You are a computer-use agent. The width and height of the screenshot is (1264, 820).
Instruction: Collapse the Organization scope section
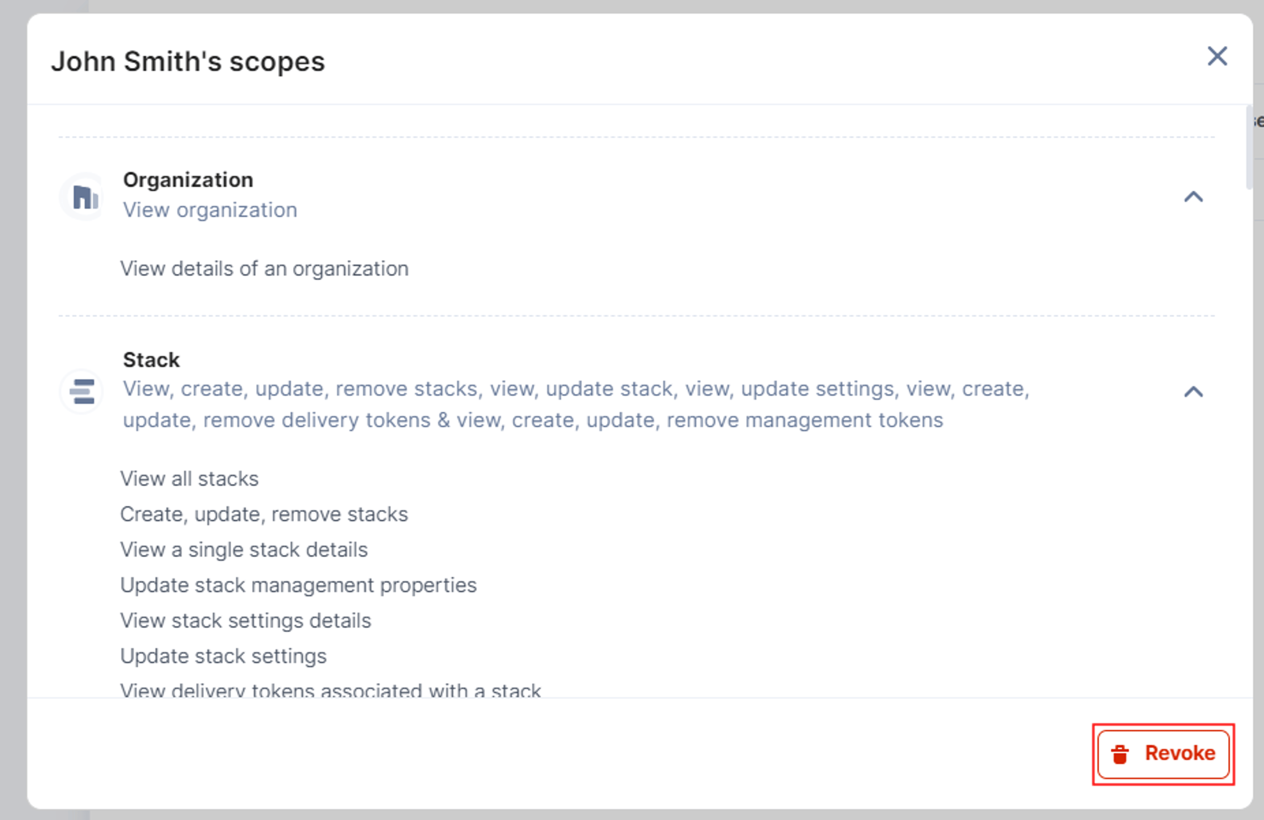click(1193, 197)
